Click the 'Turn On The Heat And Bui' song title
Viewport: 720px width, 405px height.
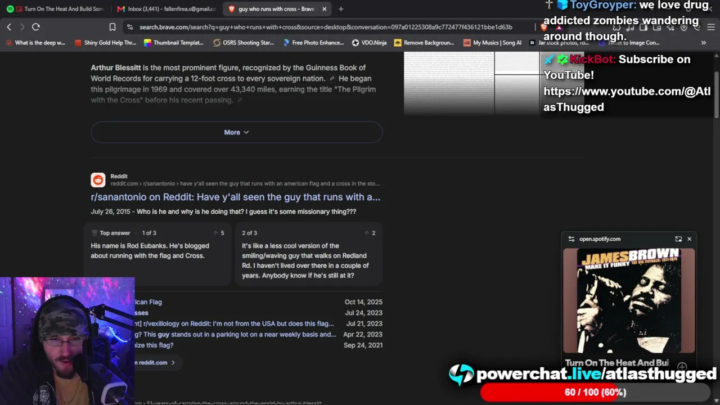pyautogui.click(x=616, y=363)
